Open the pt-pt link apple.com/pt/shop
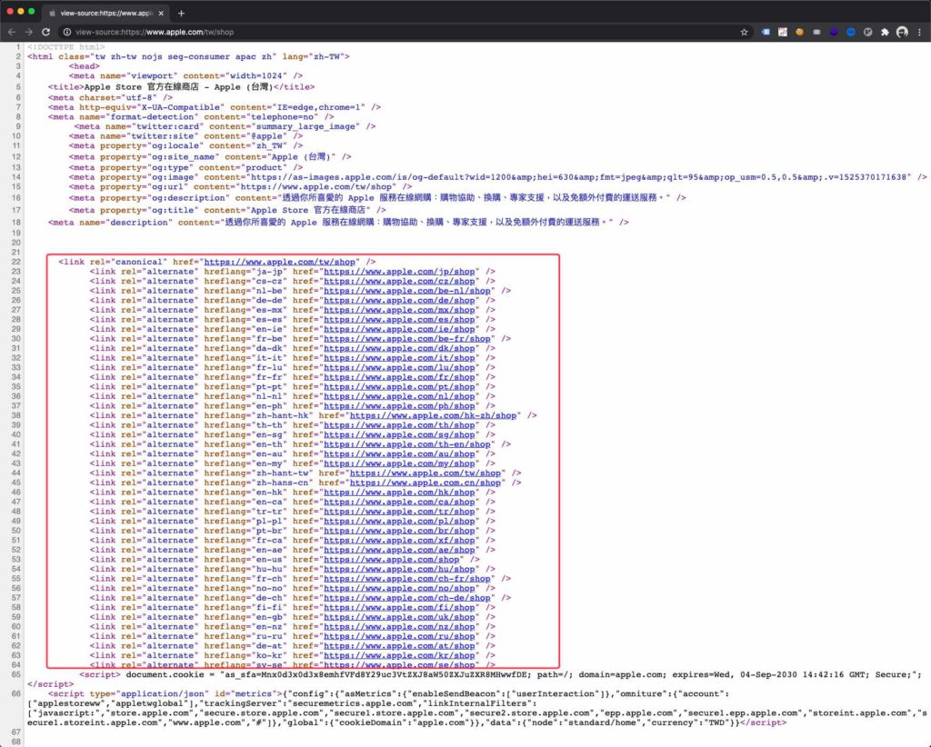 click(399, 387)
